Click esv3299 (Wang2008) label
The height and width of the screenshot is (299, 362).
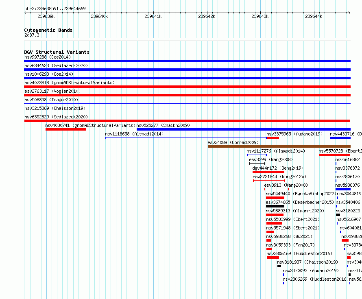point(271,159)
